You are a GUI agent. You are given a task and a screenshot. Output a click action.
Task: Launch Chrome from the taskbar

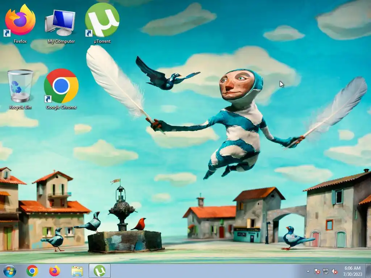(32, 271)
